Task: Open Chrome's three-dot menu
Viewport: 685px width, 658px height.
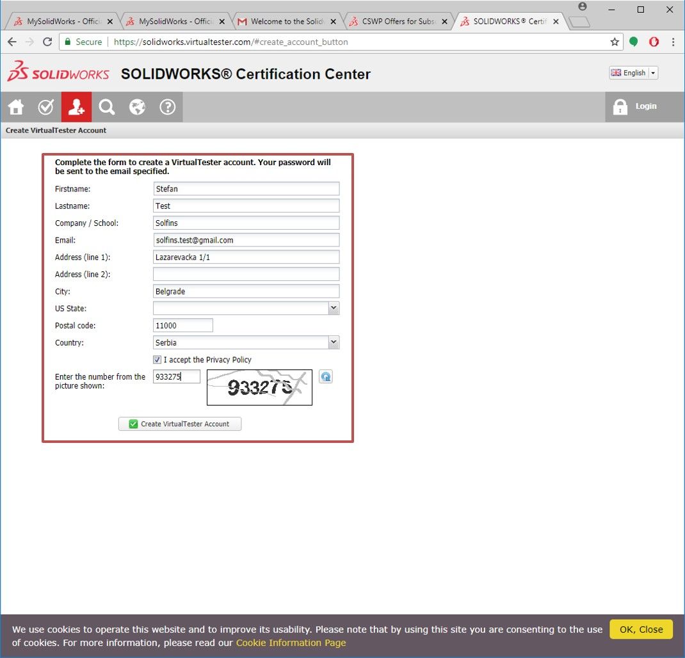Action: tap(673, 42)
